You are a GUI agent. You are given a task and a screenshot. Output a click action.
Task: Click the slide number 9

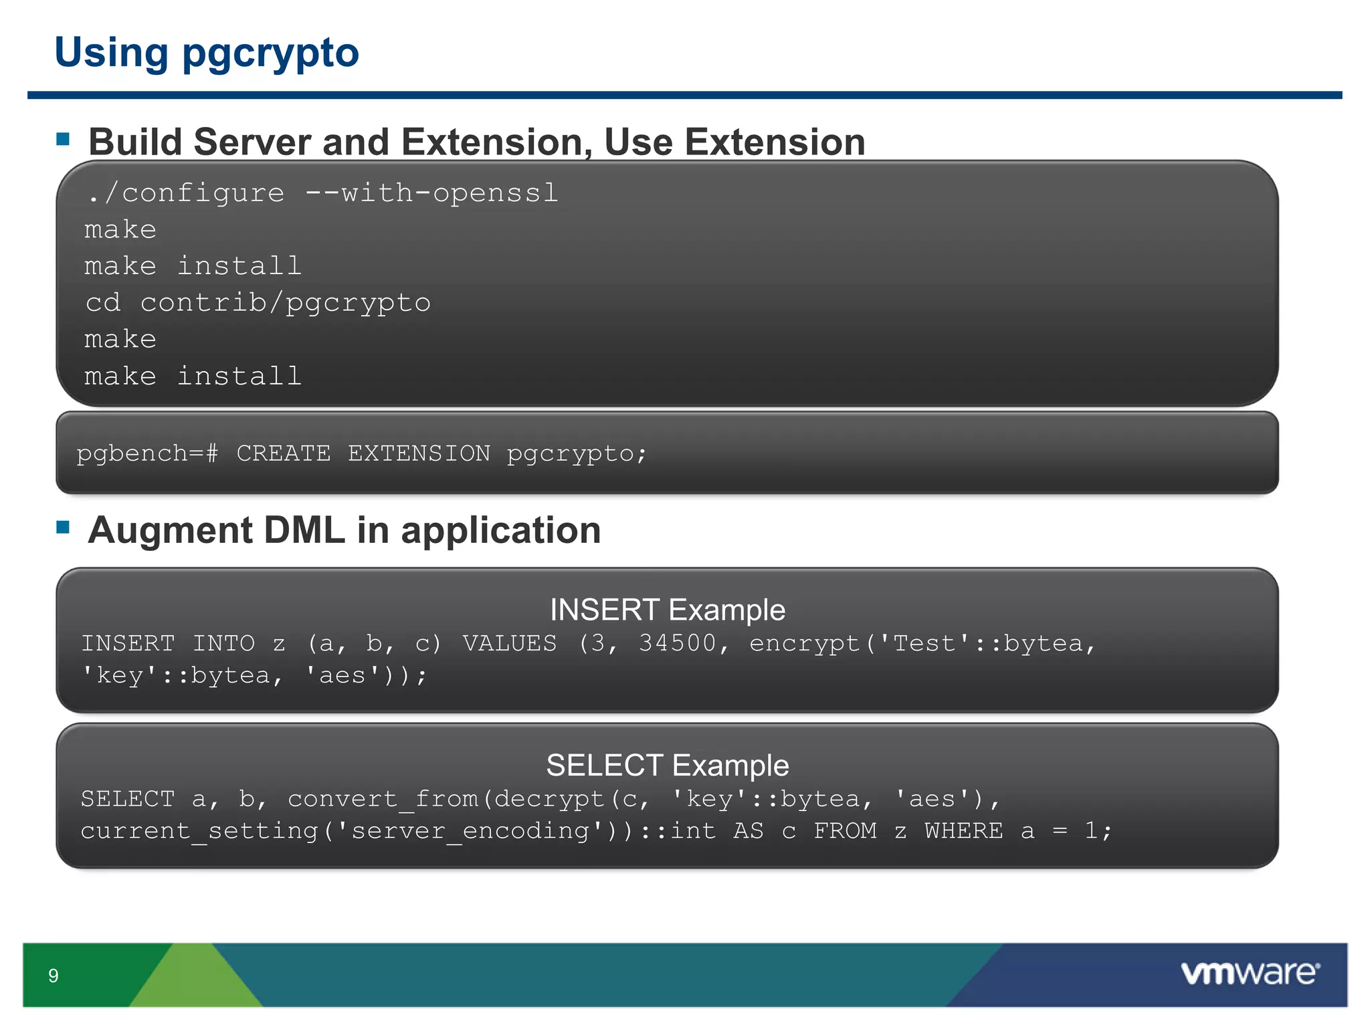tap(54, 976)
